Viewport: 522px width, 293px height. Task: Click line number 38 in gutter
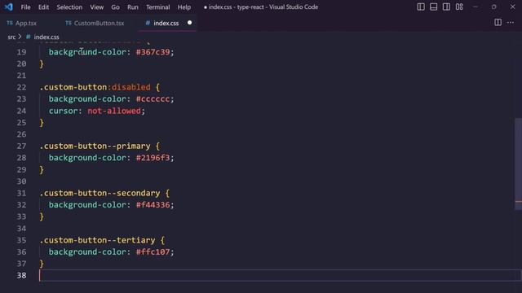[21, 275]
